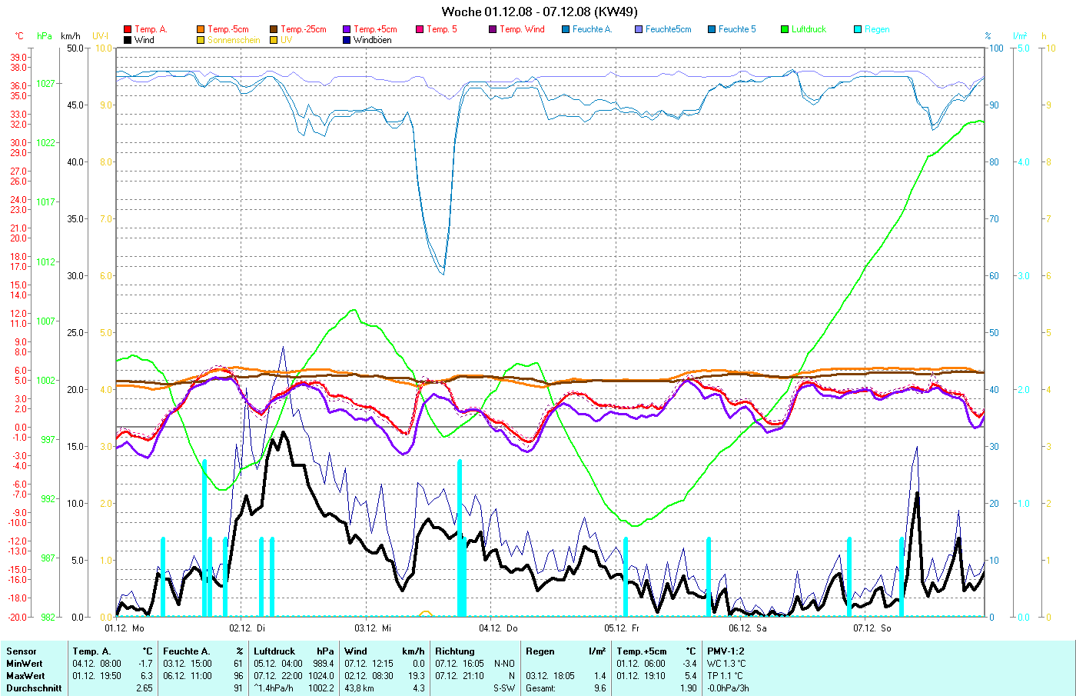Click the black Wind legend swatch

tap(128, 40)
